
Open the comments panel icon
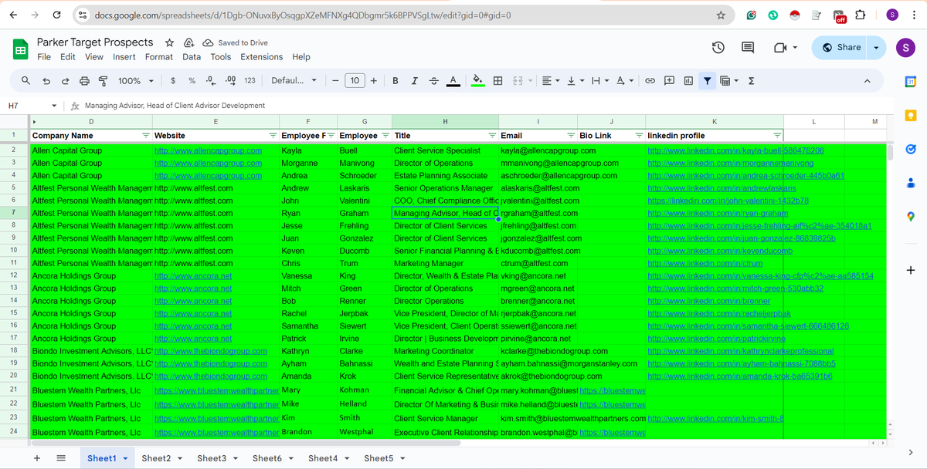tap(748, 48)
